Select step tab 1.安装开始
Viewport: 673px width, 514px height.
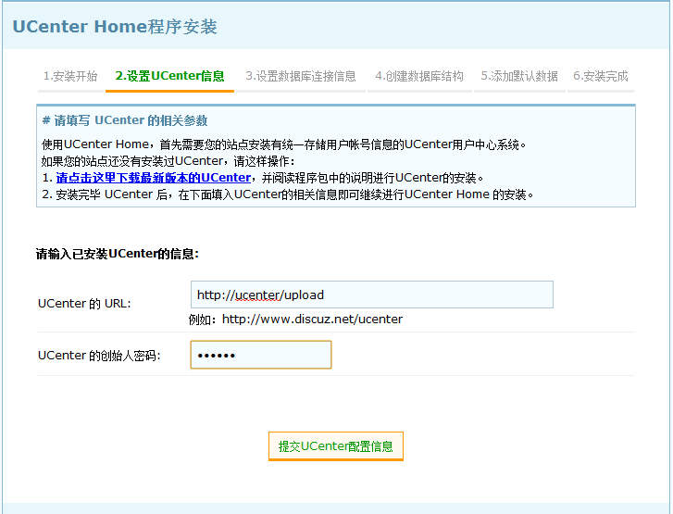click(x=70, y=76)
